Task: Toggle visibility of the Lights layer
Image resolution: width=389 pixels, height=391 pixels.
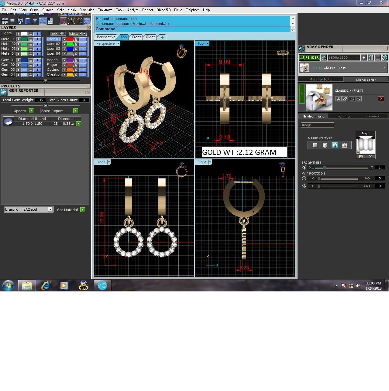Action: tap(37, 33)
